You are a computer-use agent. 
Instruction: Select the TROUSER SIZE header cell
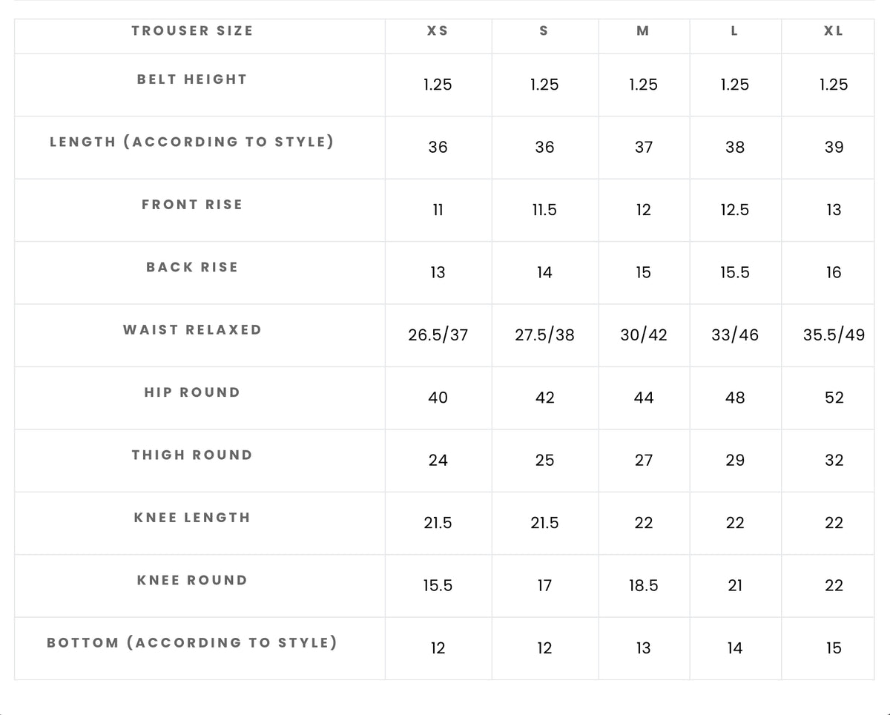(x=192, y=31)
